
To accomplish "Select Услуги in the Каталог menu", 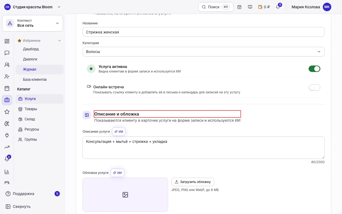I will click(x=40, y=99).
